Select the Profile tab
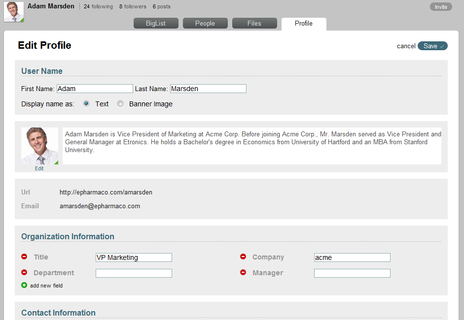The height and width of the screenshot is (320, 464). point(303,23)
